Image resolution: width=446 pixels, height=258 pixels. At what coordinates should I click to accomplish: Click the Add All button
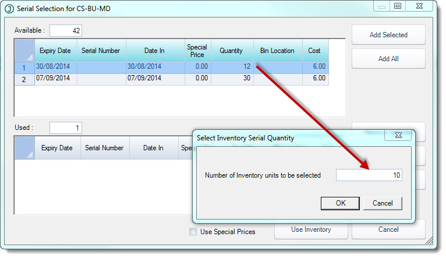[388, 59]
